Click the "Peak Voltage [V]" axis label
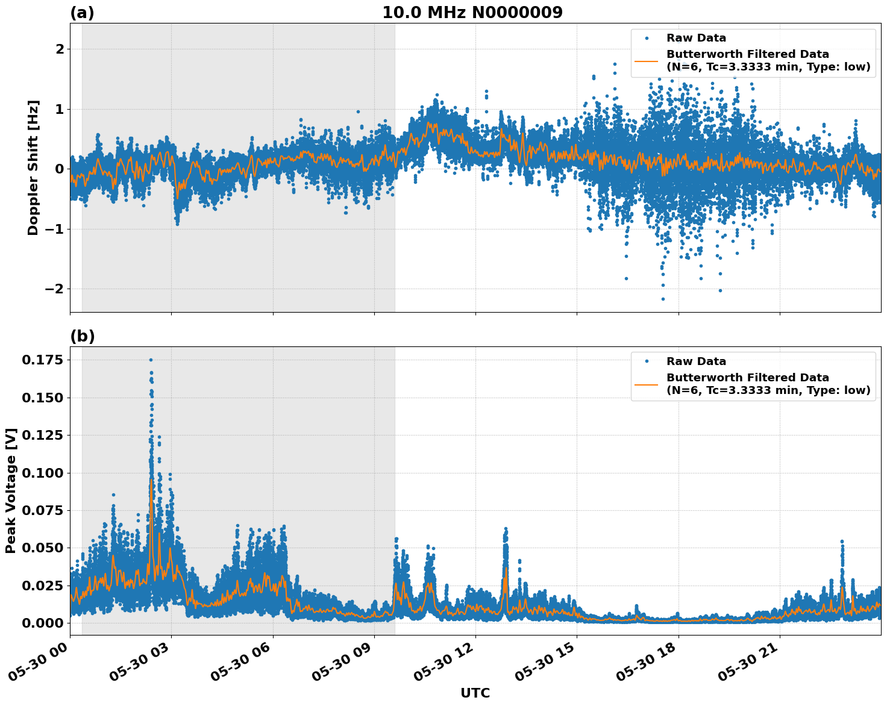 pos(11,490)
